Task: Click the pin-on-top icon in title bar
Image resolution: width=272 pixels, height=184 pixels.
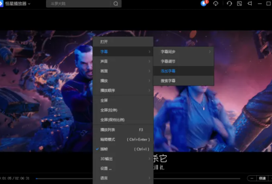Action: pyautogui.click(x=250, y=3)
